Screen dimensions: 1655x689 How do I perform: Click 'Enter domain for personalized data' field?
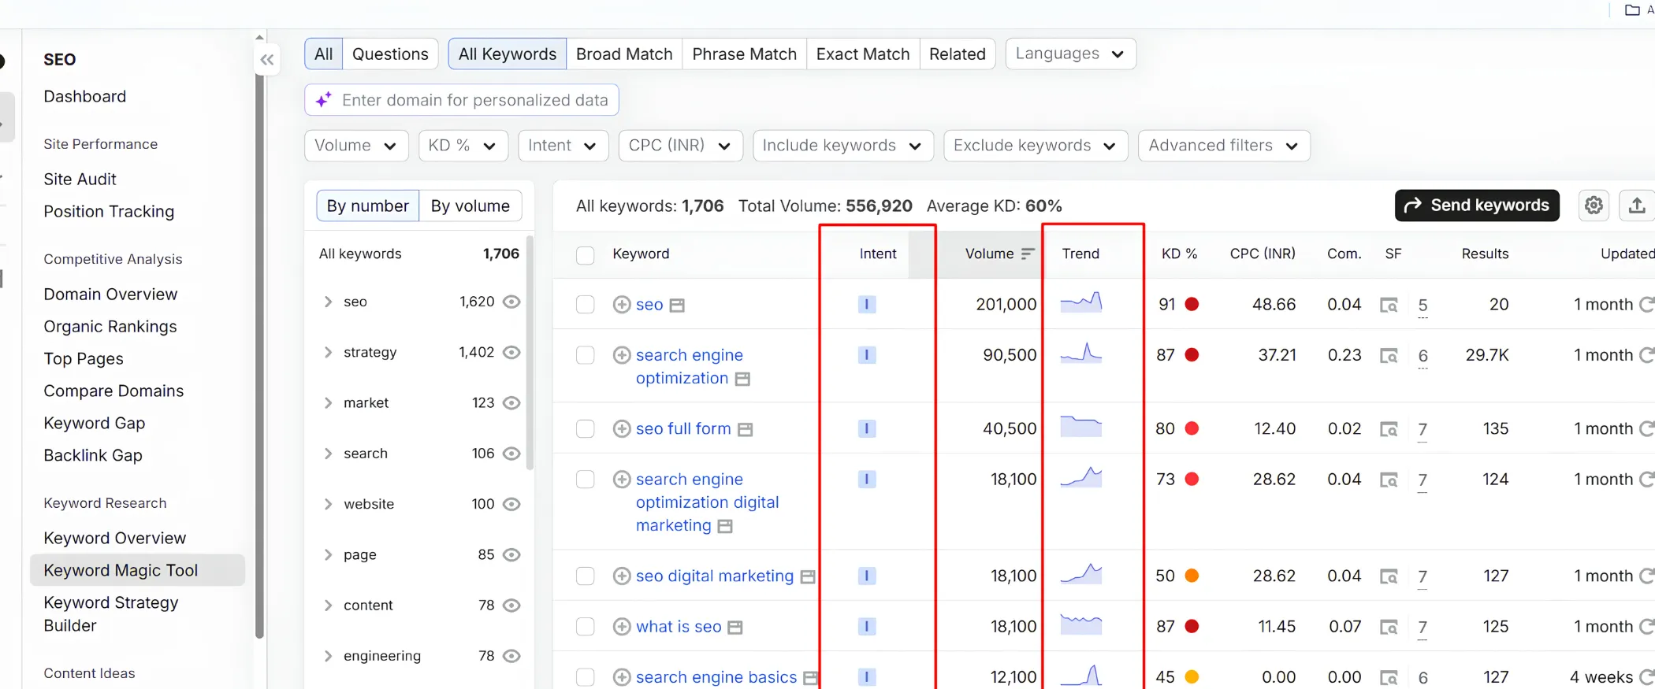tap(461, 100)
